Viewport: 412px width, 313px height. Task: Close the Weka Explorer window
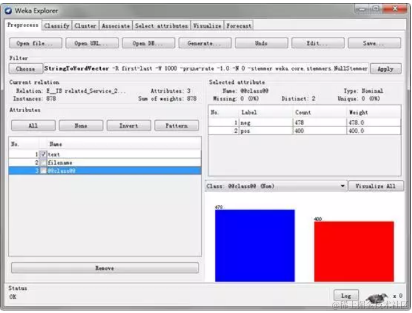pyautogui.click(x=395, y=9)
